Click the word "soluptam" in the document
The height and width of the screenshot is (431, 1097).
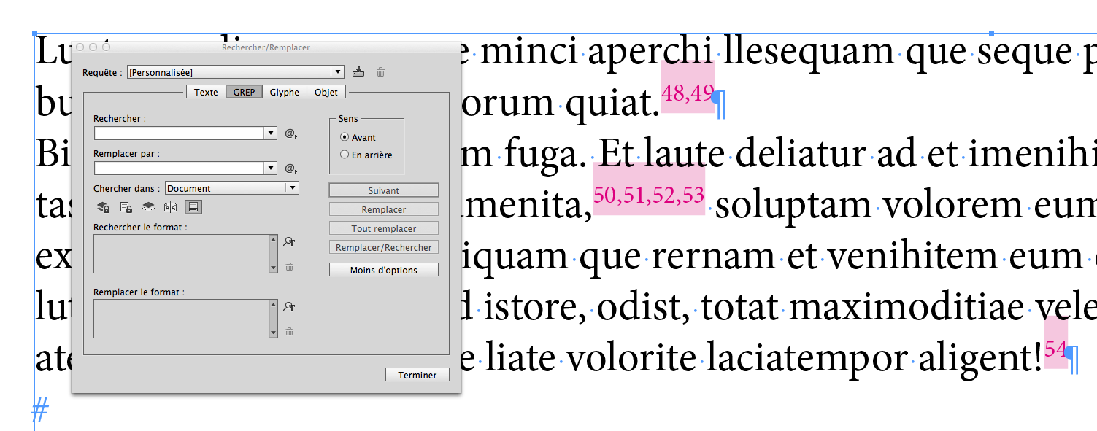[x=793, y=207]
